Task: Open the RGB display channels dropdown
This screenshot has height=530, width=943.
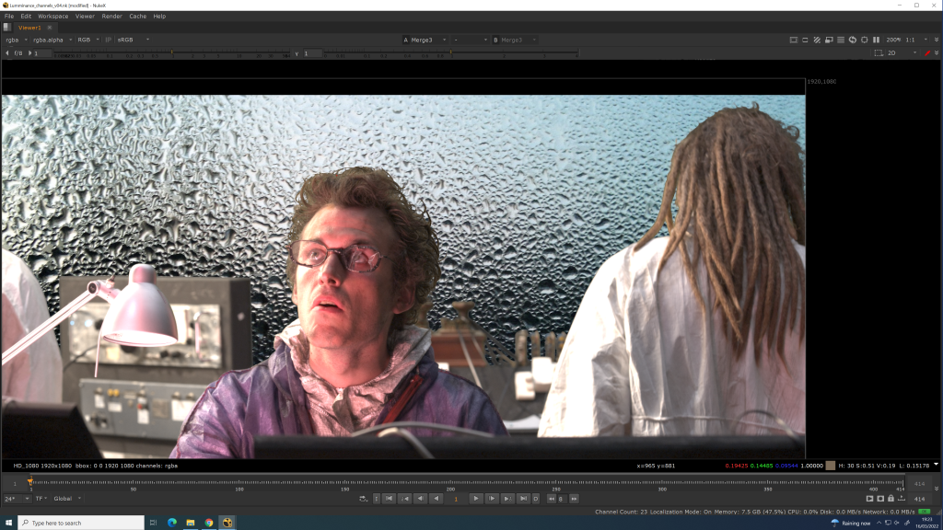Action: [x=87, y=40]
